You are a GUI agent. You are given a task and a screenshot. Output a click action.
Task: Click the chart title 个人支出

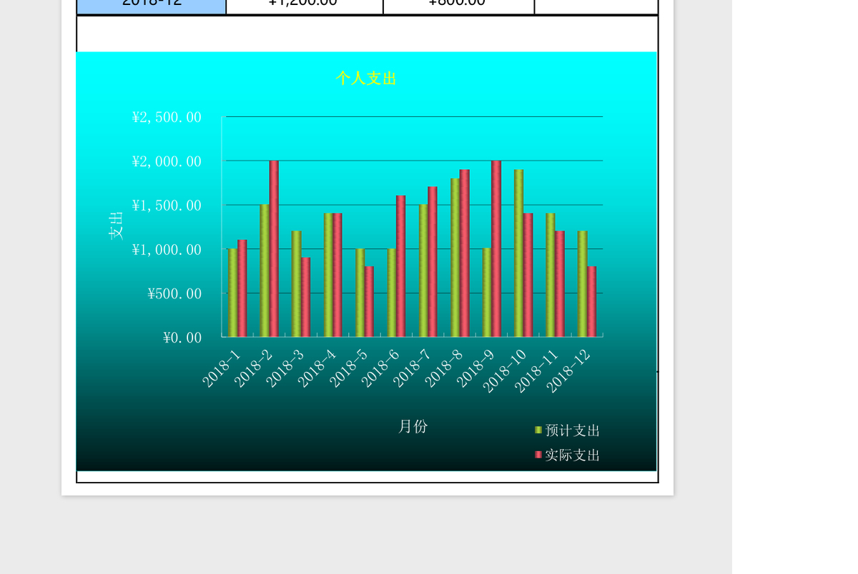tap(366, 79)
